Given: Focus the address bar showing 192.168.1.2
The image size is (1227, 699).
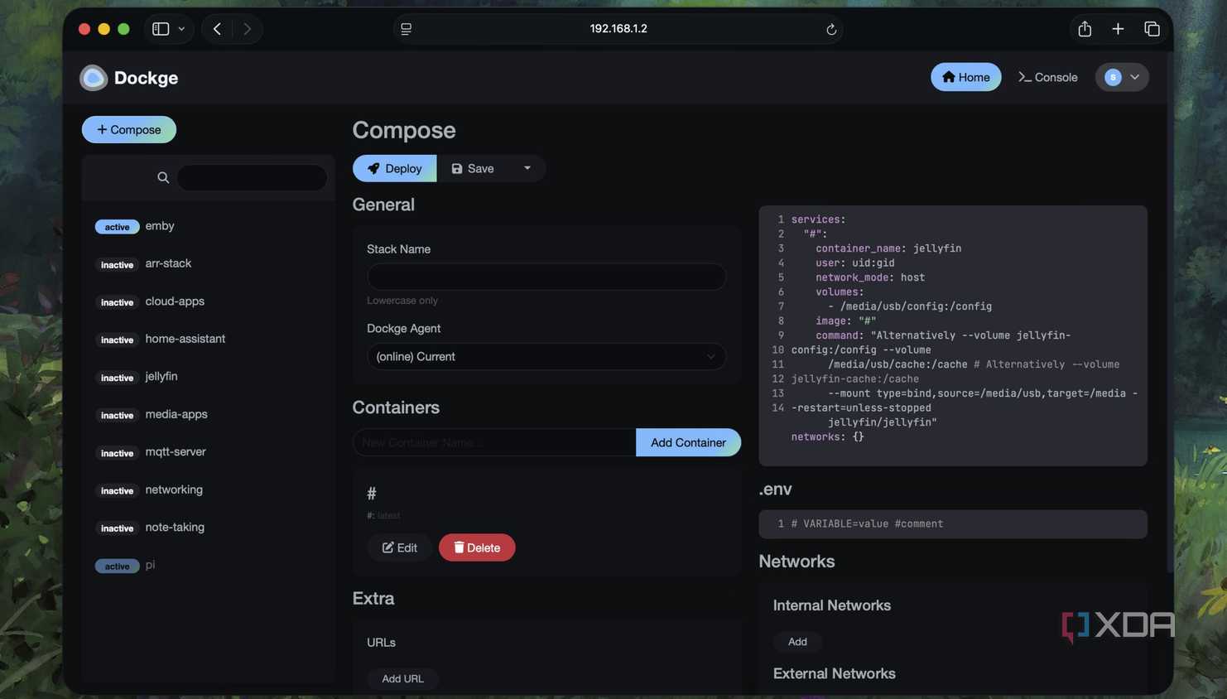Looking at the screenshot, I should pos(618,29).
